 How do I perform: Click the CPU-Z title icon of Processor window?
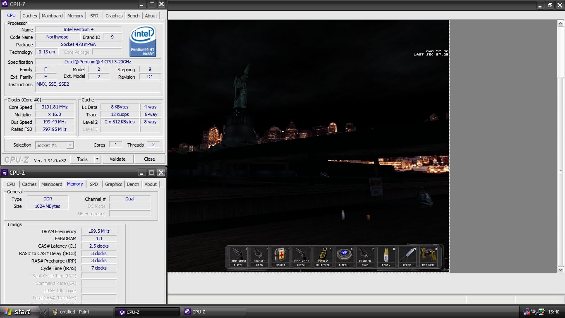click(x=5, y=4)
